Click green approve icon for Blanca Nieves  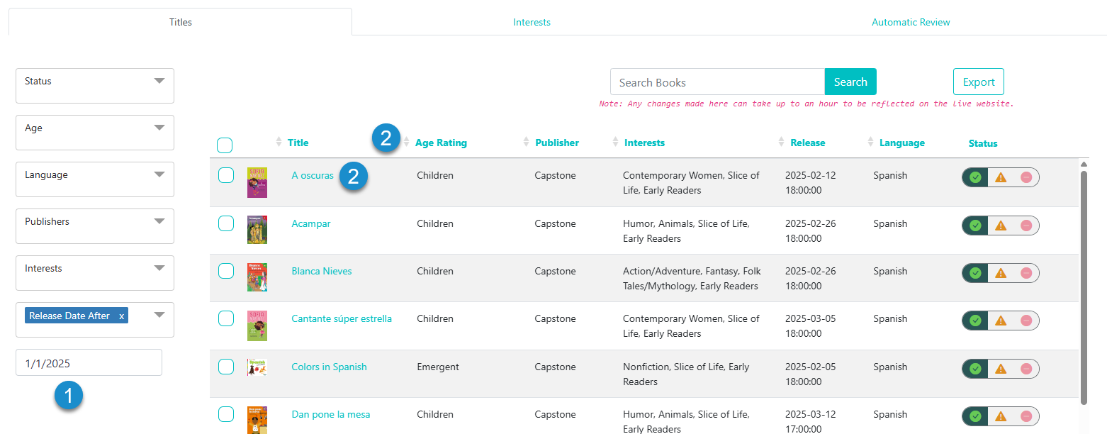[x=975, y=273]
